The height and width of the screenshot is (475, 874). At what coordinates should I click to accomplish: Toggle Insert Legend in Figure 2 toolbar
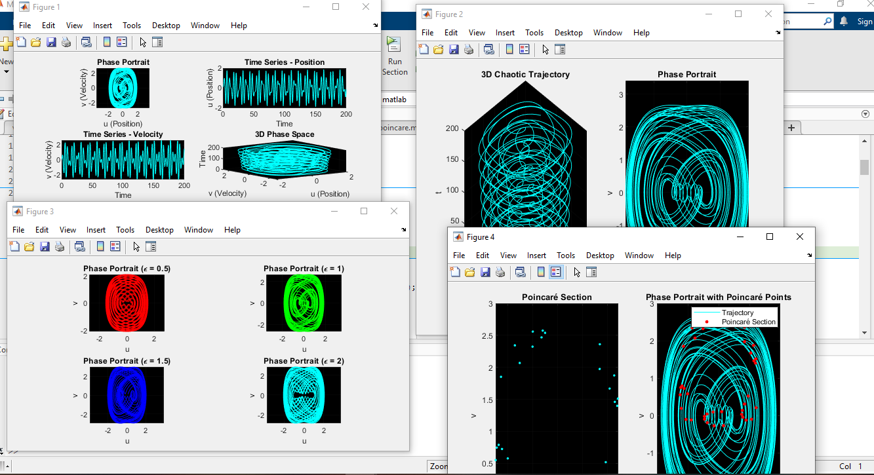click(x=524, y=49)
